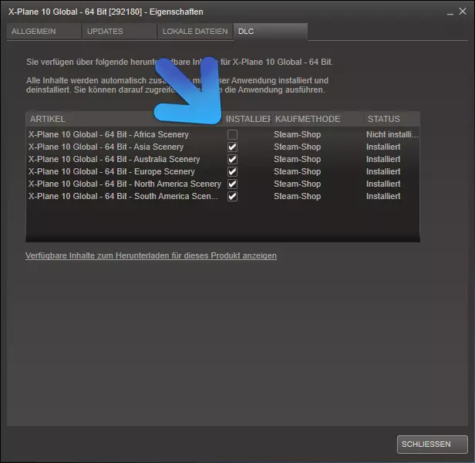Select the Africa Scenery row name
Image resolution: width=475 pixels, height=463 pixels.
pyautogui.click(x=109, y=134)
